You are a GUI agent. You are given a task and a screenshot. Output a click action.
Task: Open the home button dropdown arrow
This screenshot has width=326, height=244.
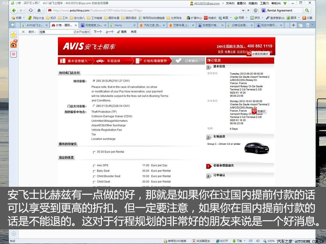pos(43,10)
